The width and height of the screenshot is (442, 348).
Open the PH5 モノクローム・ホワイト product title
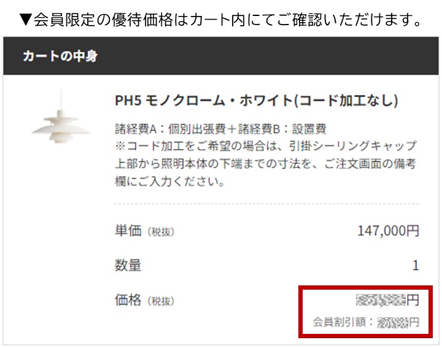[x=256, y=101]
